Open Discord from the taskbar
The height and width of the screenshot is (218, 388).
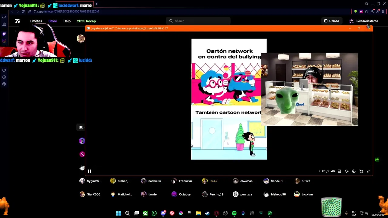point(163,213)
